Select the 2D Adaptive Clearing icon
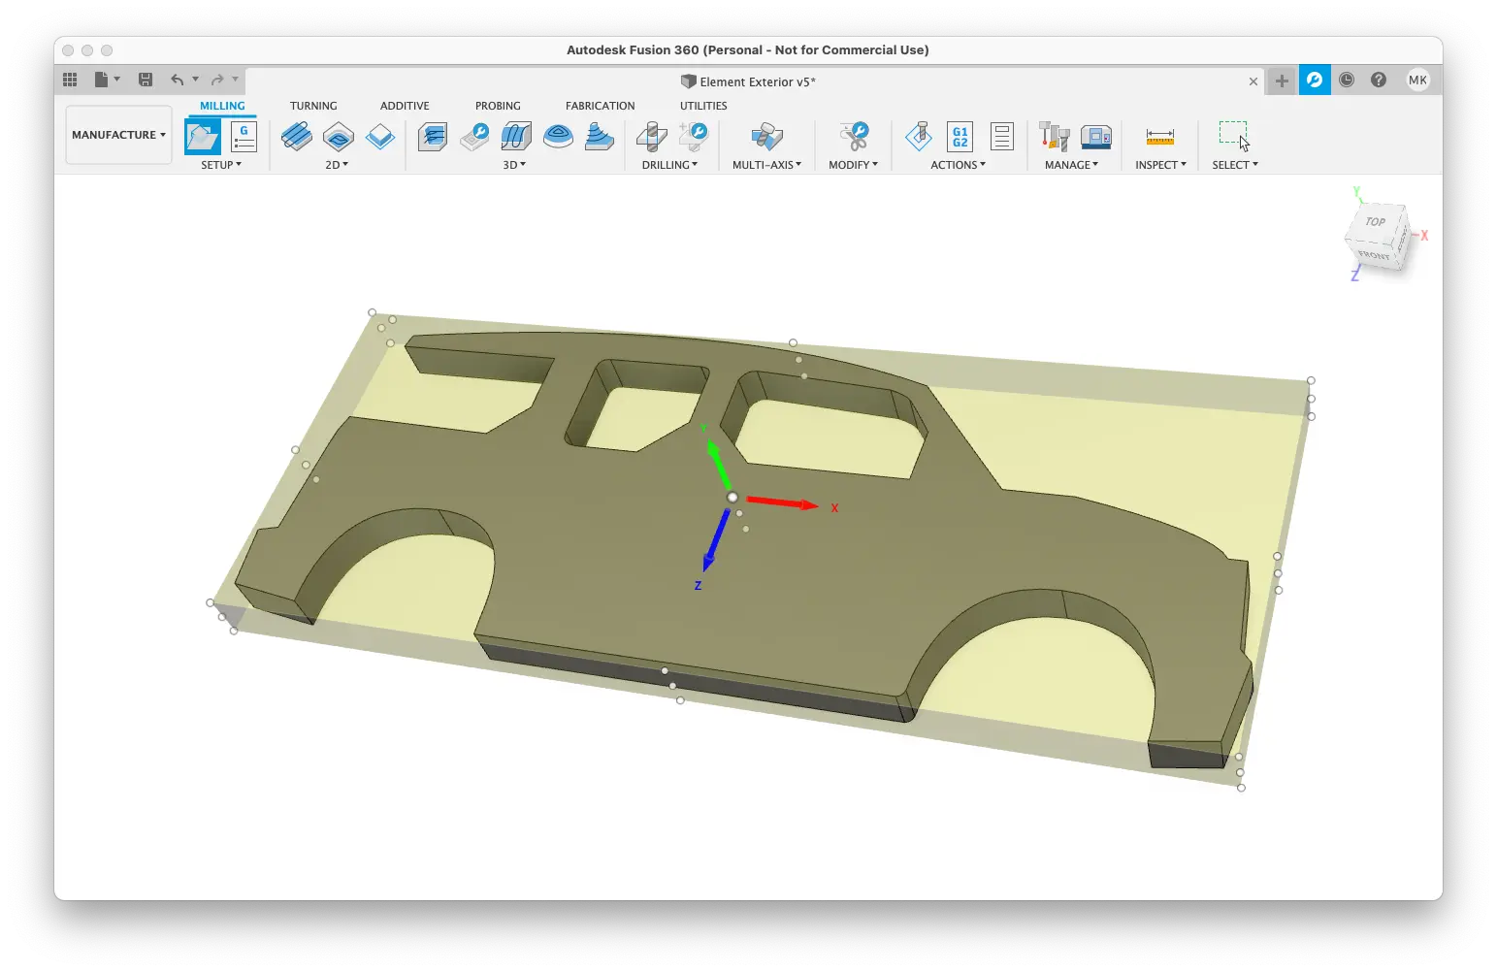Screen dimensions: 1497x972 (297, 137)
